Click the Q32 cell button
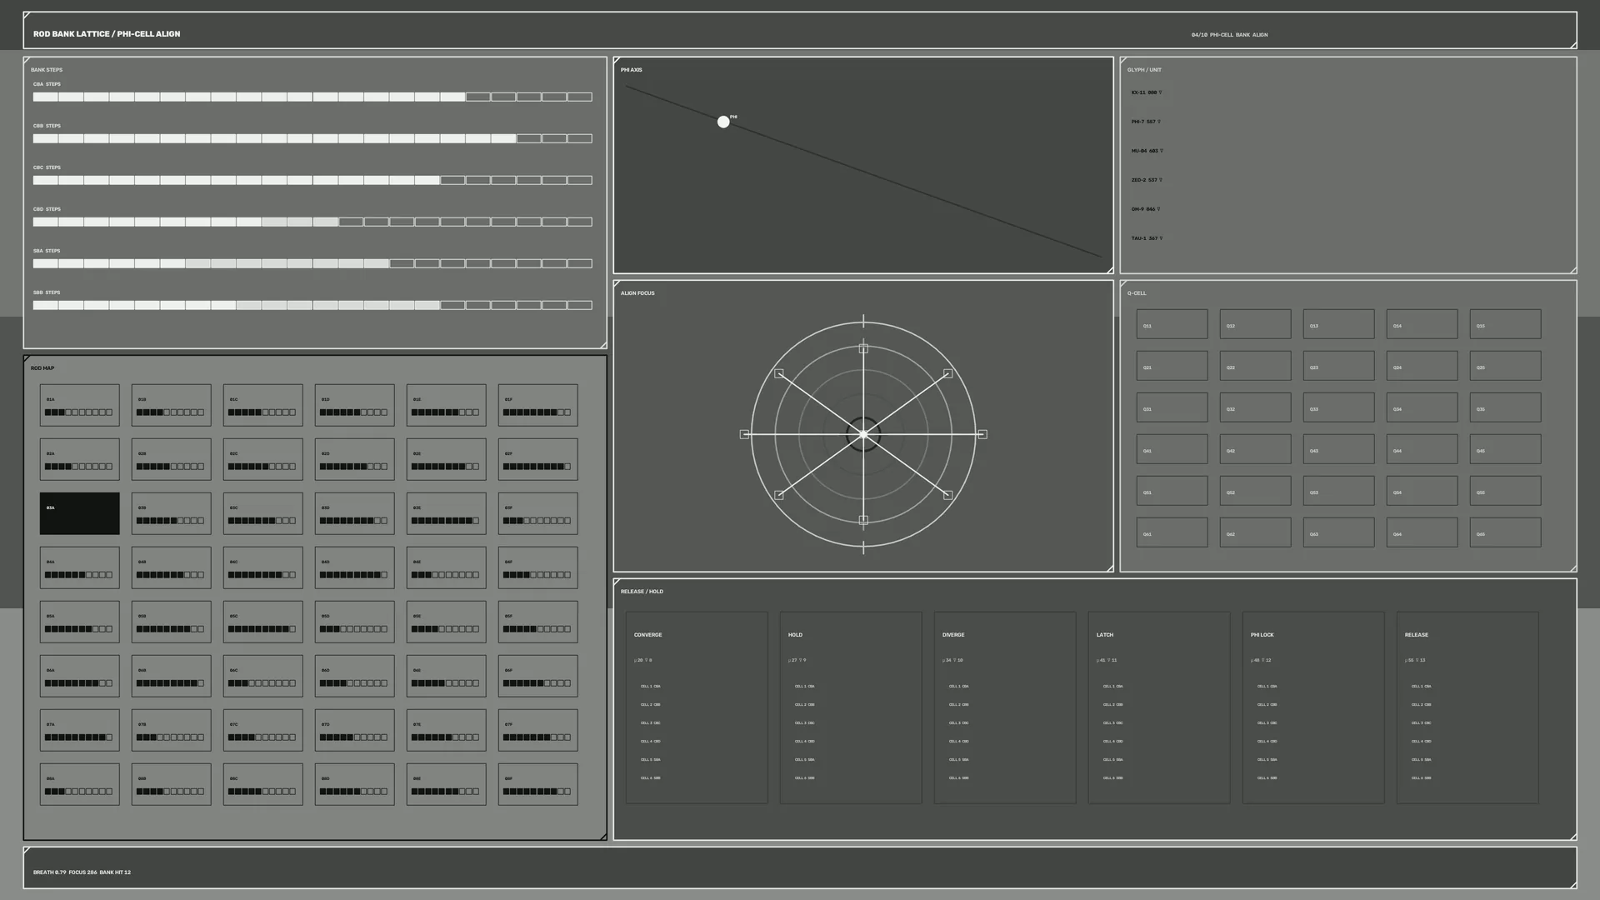 point(1255,407)
